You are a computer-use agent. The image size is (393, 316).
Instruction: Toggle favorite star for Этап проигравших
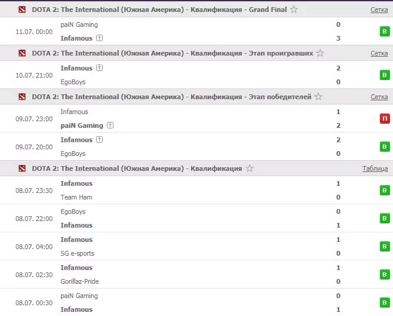[x=320, y=53]
